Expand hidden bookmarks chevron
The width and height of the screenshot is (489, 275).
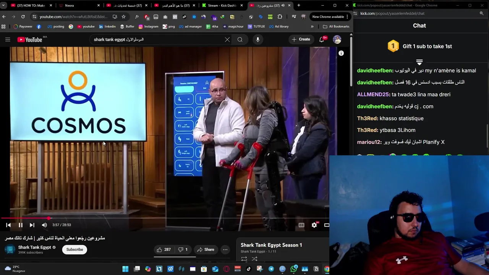coord(312,26)
